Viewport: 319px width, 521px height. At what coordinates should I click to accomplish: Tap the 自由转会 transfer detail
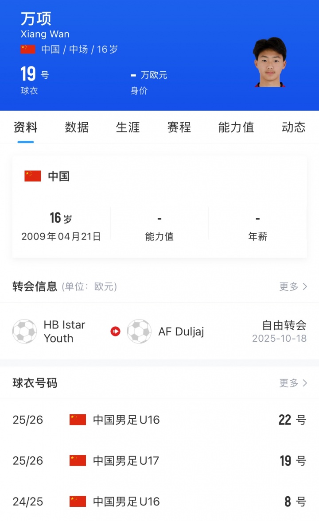click(x=284, y=326)
